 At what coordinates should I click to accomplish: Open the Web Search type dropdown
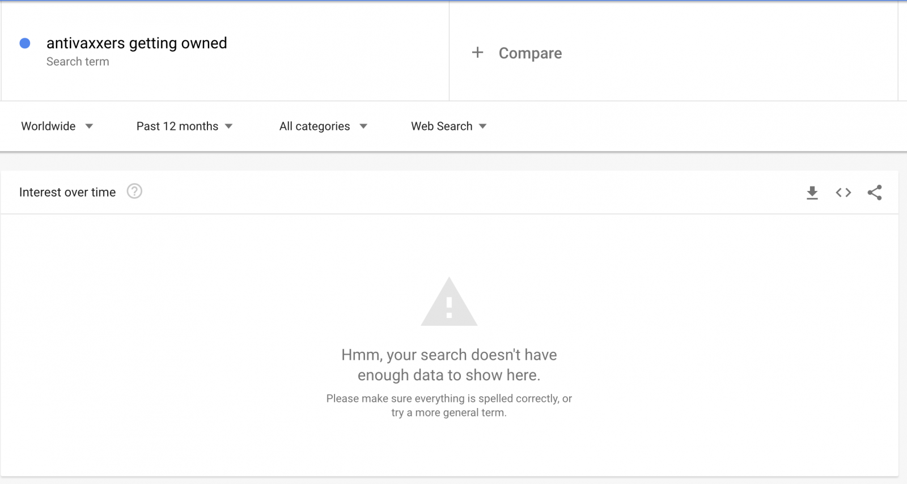click(x=448, y=126)
